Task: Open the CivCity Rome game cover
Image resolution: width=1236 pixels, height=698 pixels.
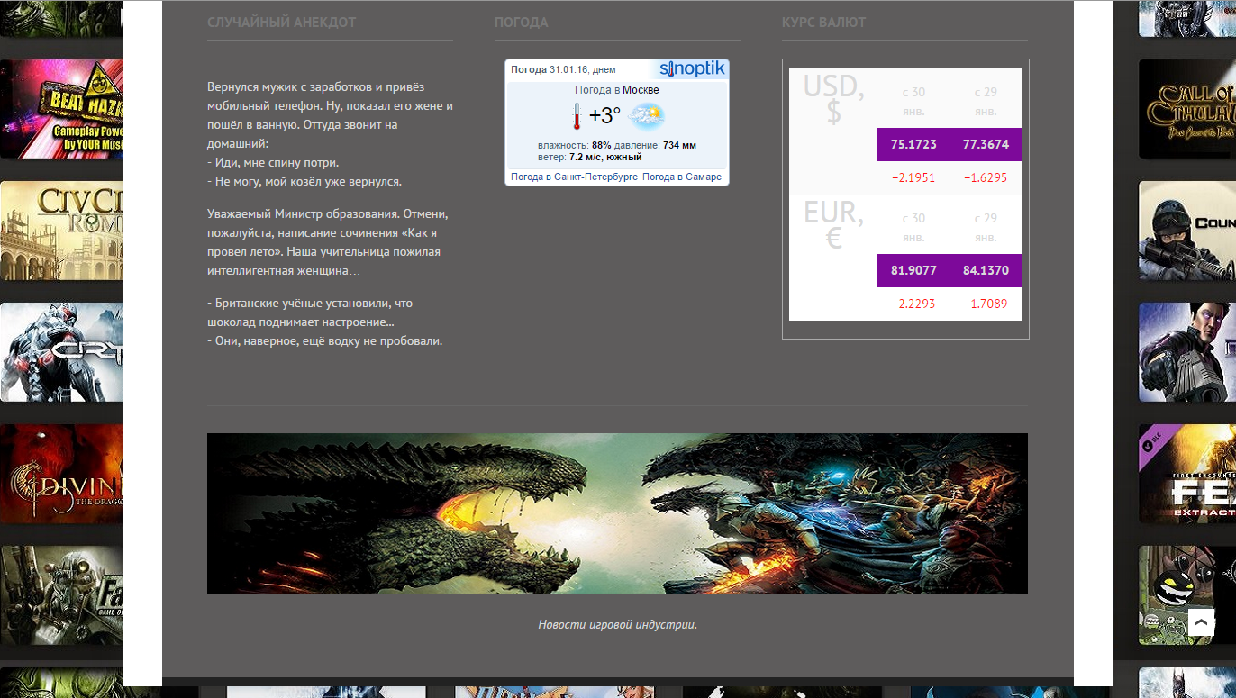Action: 61,231
